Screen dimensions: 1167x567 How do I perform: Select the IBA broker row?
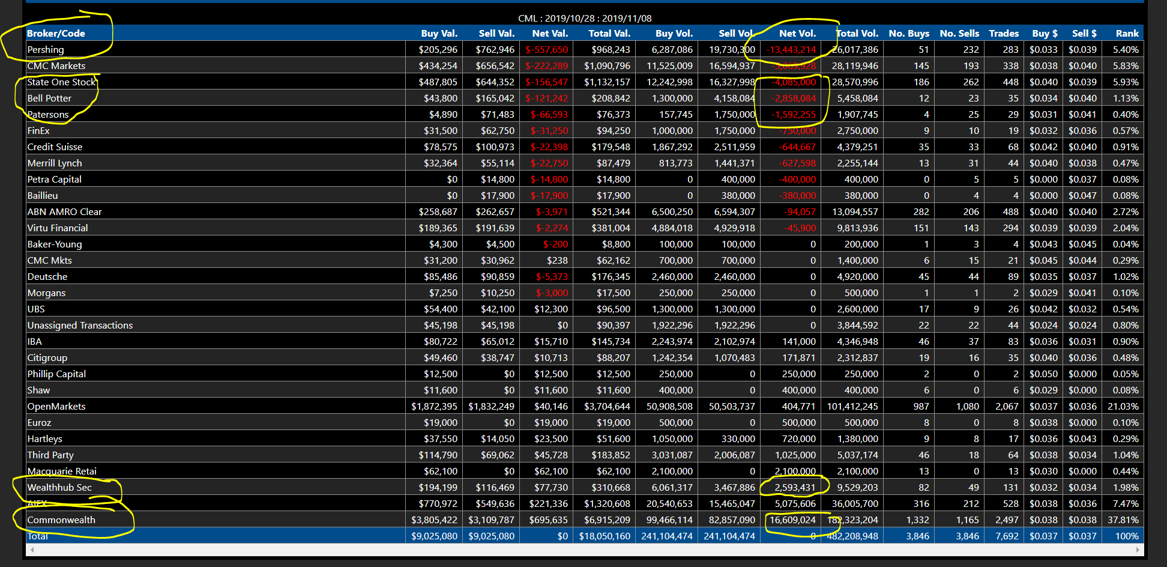[x=585, y=341]
